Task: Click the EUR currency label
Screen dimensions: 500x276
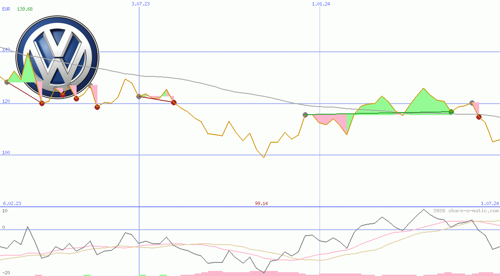Action: pyautogui.click(x=6, y=9)
